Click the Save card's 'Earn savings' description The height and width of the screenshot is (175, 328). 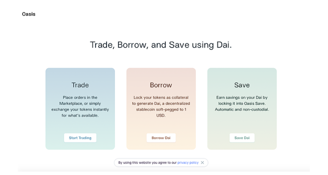pos(242,103)
